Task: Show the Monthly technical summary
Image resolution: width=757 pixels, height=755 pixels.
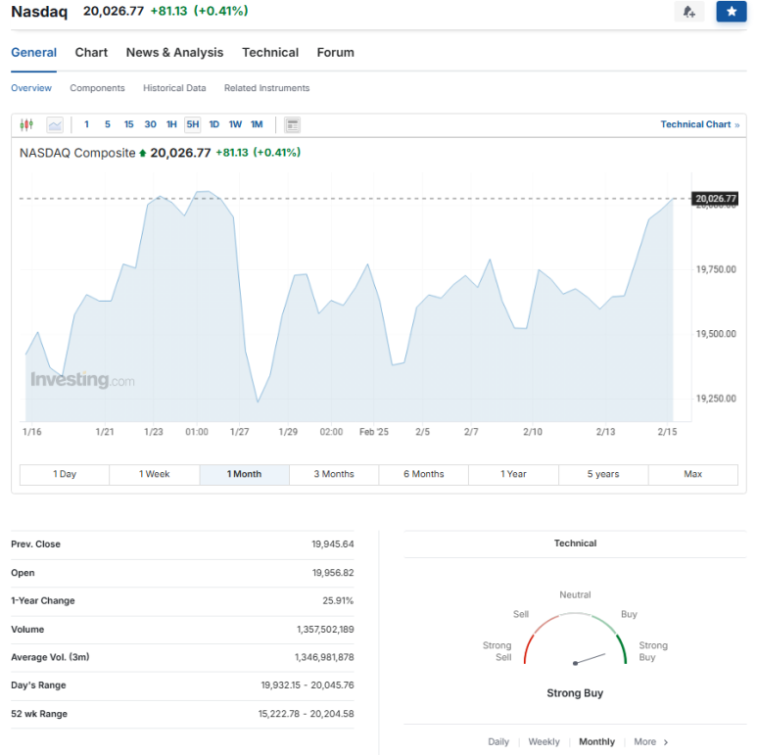Action: [596, 741]
